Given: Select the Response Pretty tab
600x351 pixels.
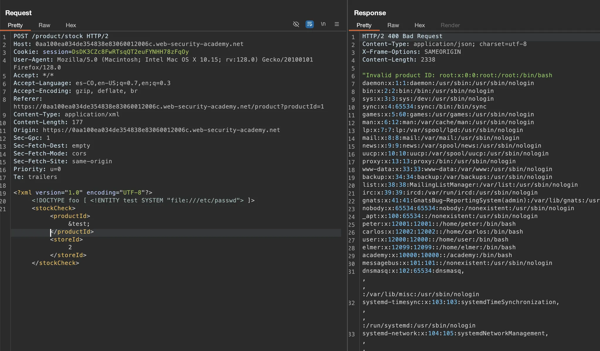Looking at the screenshot, I should click(x=364, y=25).
